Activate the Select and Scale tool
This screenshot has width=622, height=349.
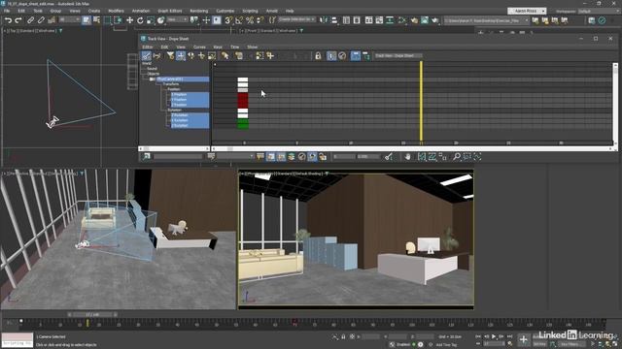[x=151, y=20]
